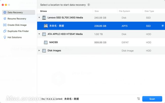Click the Disk Image file system cell
The width and height of the screenshot is (165, 103).
[x=128, y=51]
